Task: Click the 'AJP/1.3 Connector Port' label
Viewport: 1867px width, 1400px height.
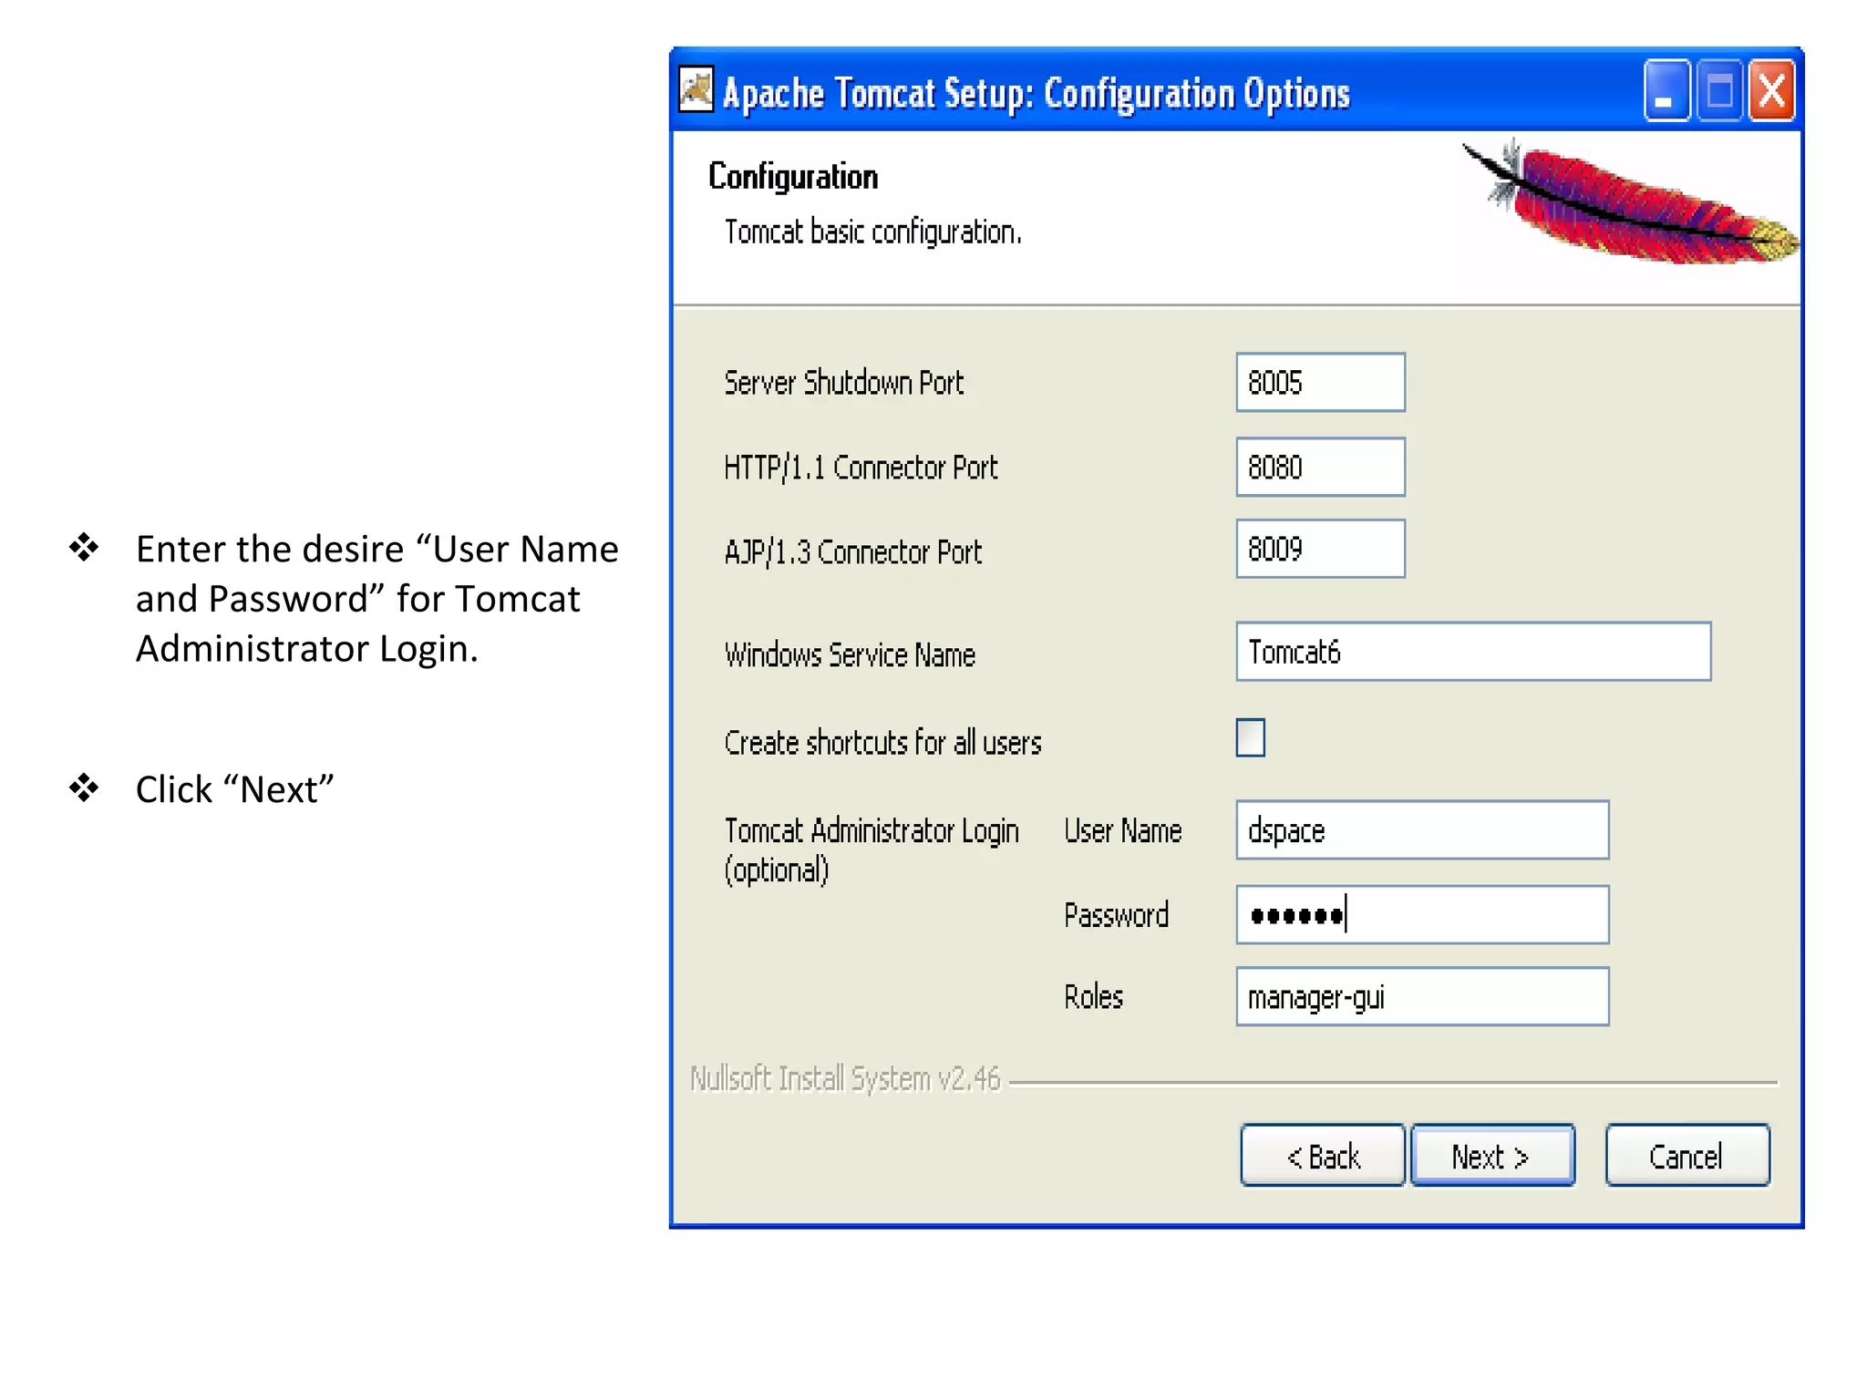Action: (x=852, y=552)
